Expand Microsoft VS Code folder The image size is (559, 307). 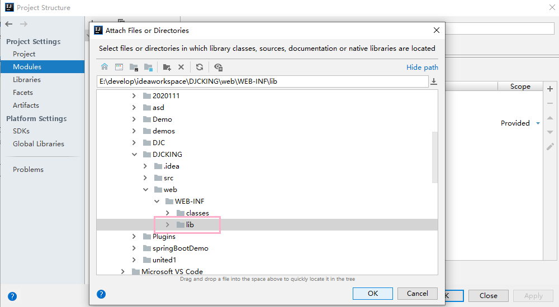(123, 271)
